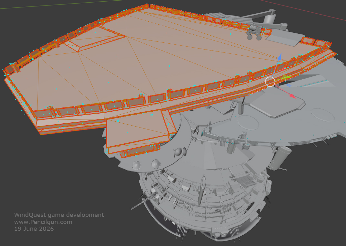346x246 pixels.
Task: Click the blue Z-axis gizmo arrow
Action: tap(279, 57)
